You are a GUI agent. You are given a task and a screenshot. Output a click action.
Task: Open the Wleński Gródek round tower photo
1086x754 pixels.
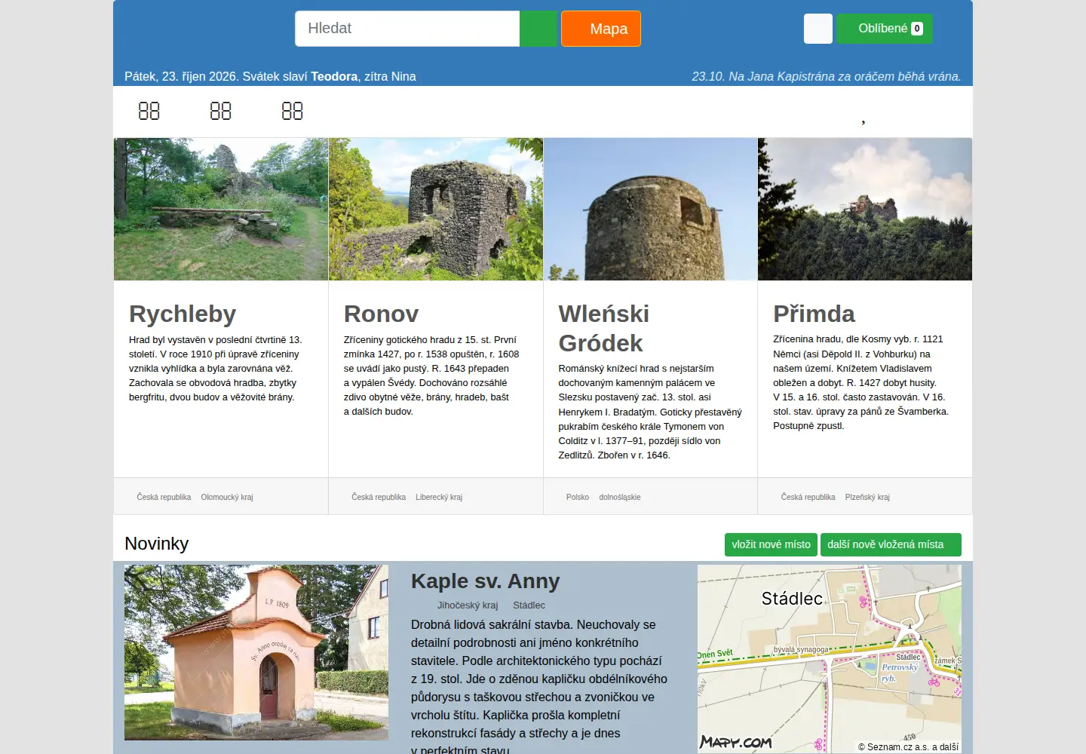pyautogui.click(x=650, y=209)
